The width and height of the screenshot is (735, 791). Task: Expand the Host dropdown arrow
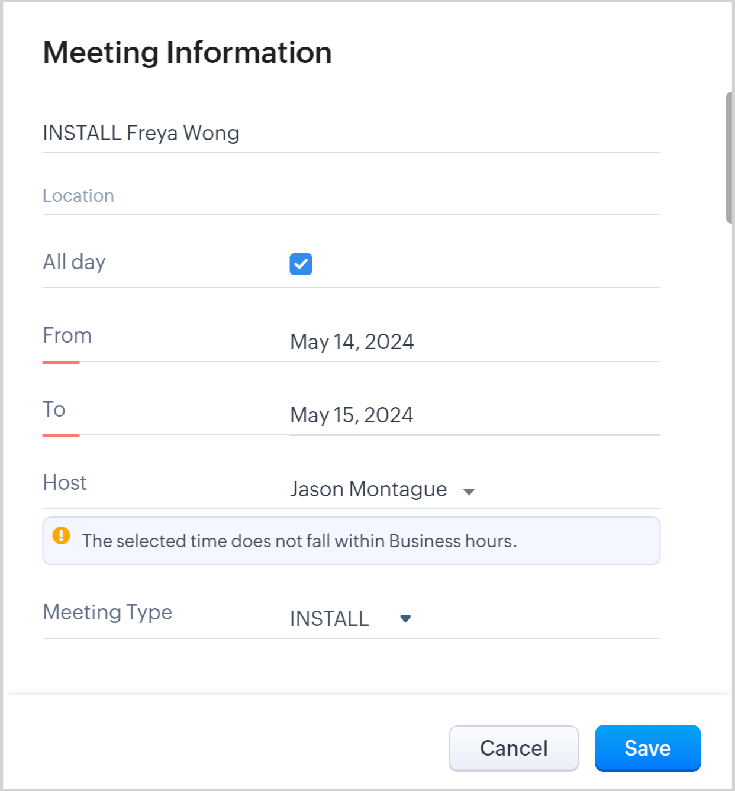[469, 492]
